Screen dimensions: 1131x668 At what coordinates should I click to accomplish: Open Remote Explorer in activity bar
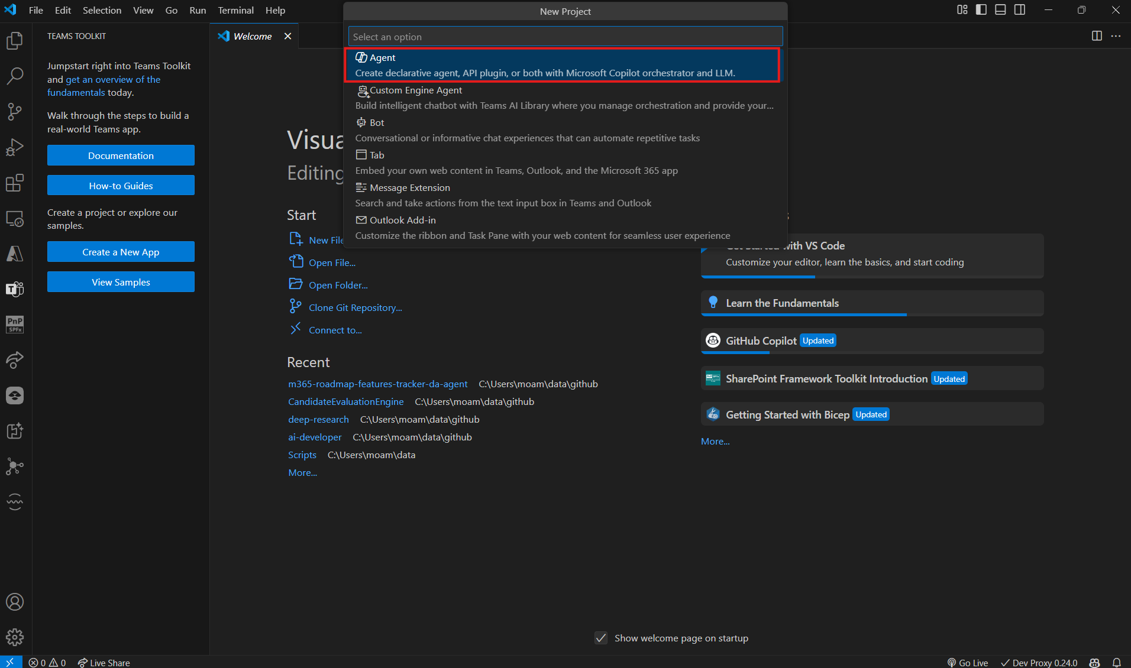point(15,218)
